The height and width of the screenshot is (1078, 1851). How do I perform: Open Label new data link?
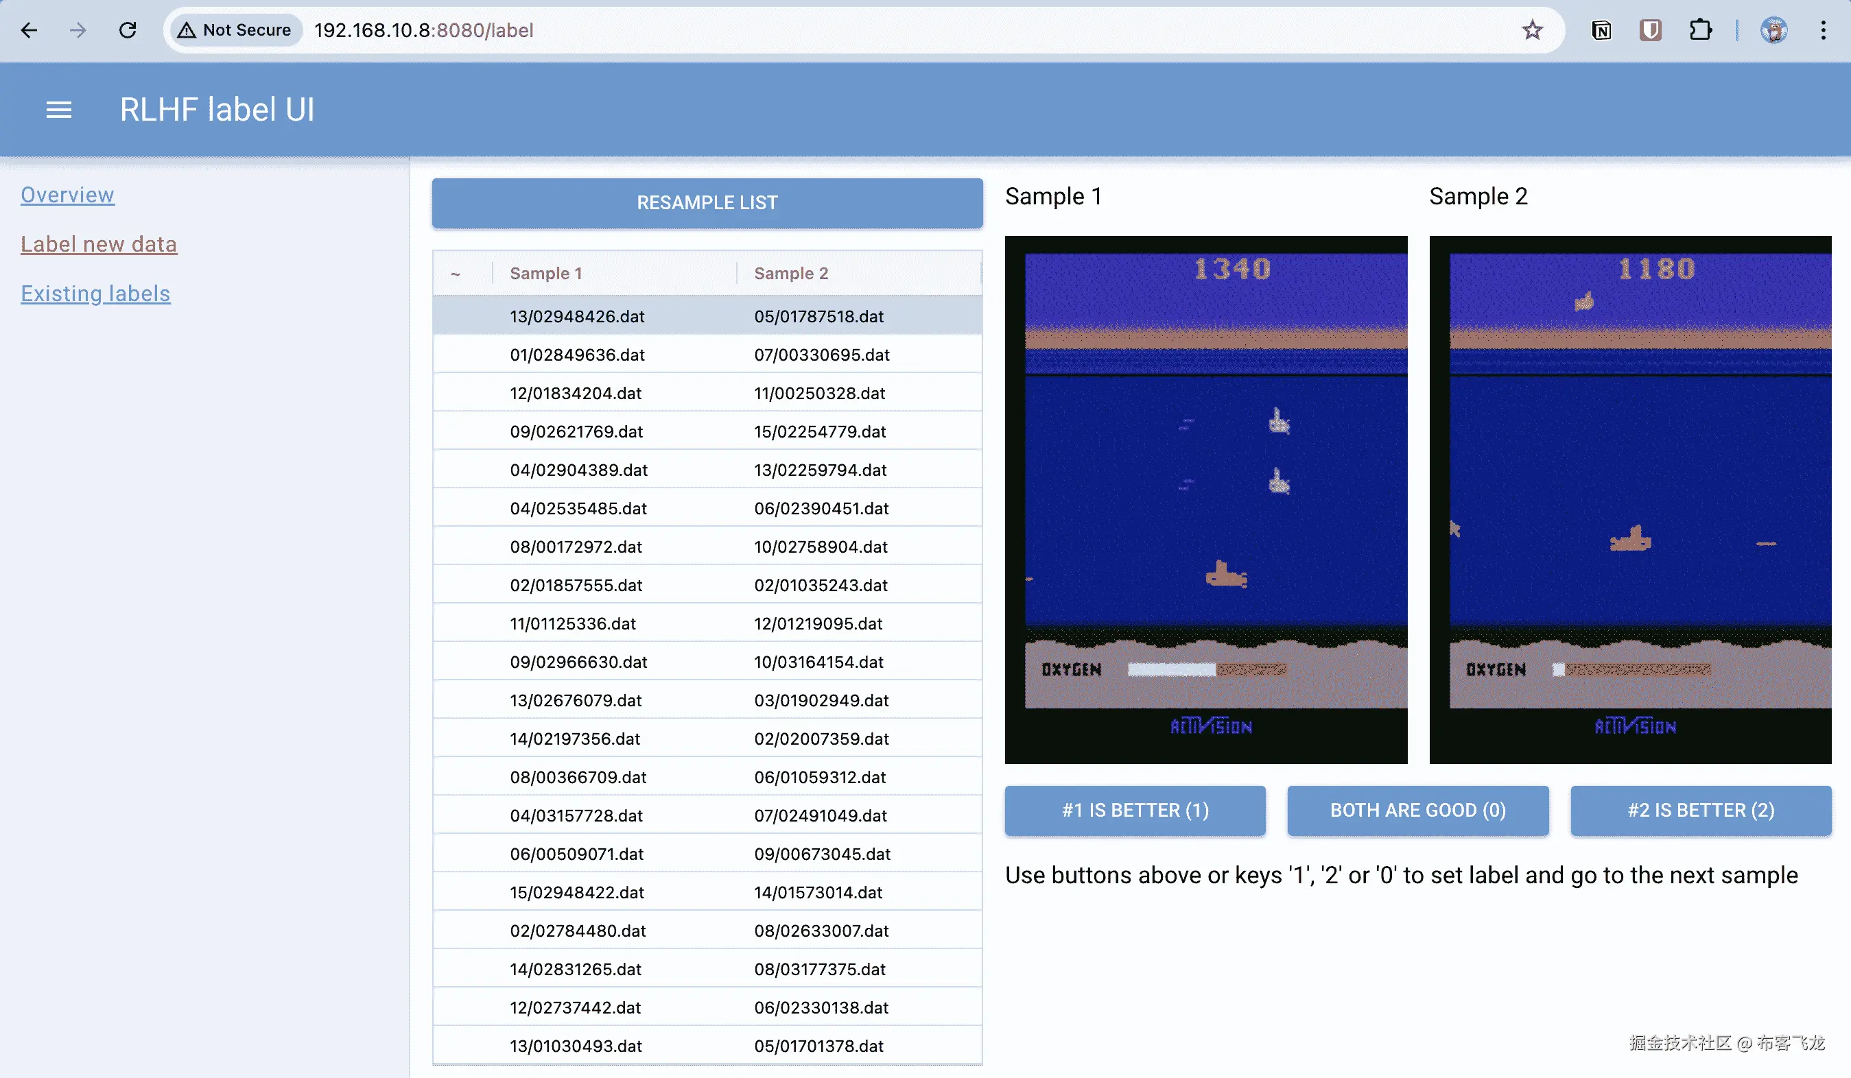pos(98,244)
